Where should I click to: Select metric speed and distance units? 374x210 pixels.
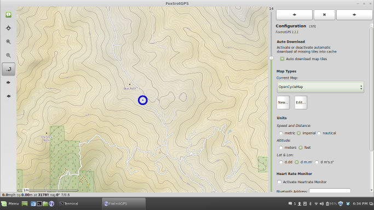pos(281,133)
